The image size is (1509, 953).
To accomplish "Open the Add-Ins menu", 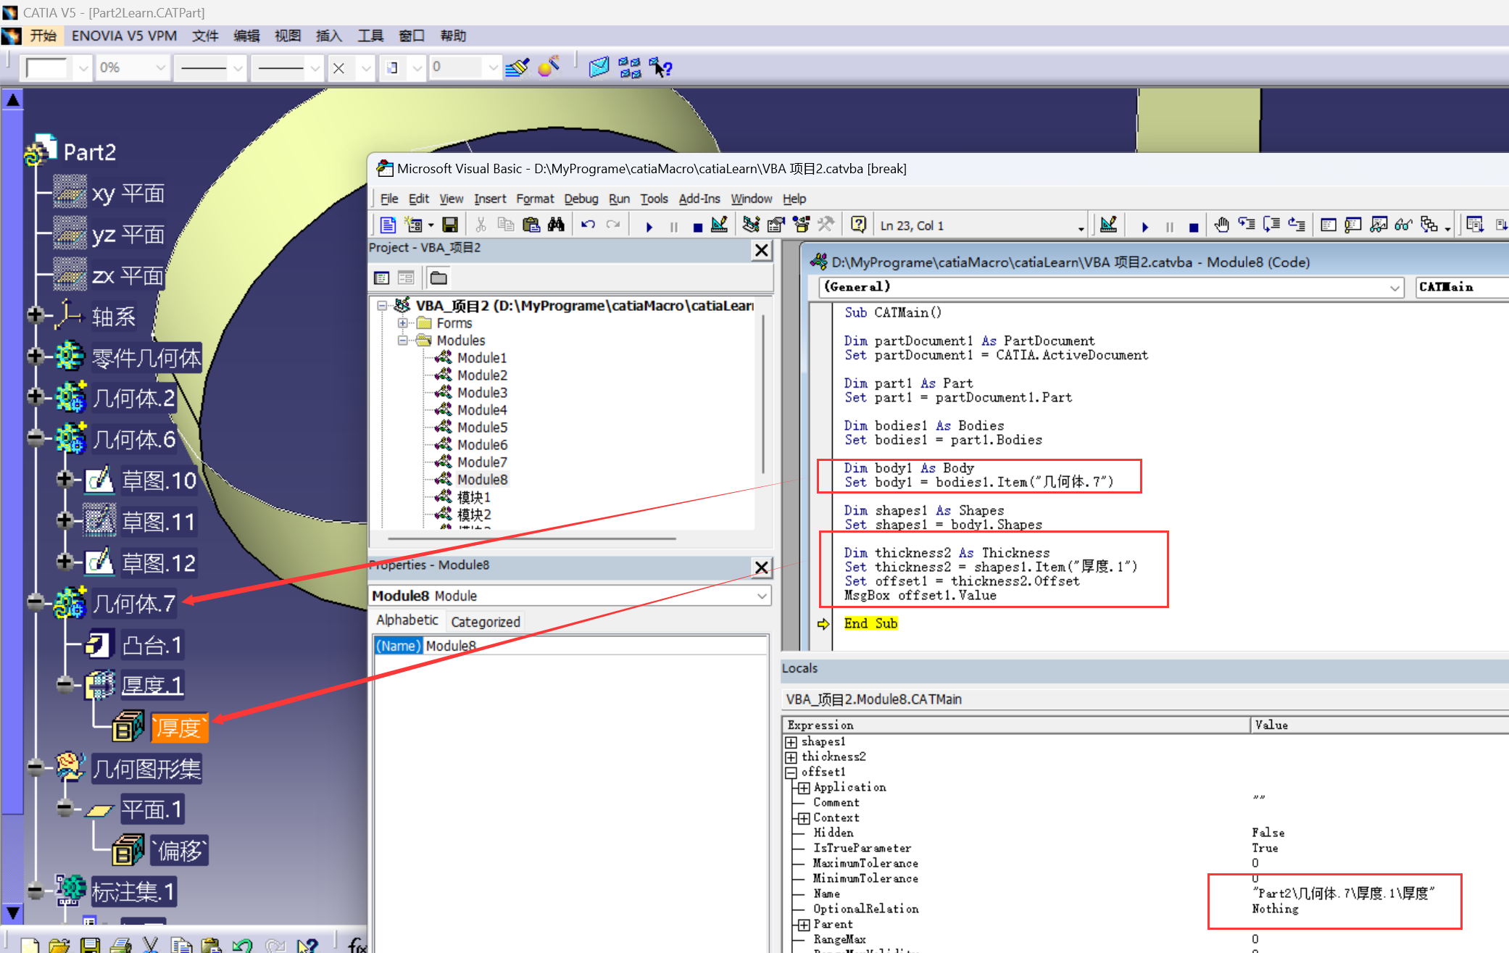I will 699,199.
